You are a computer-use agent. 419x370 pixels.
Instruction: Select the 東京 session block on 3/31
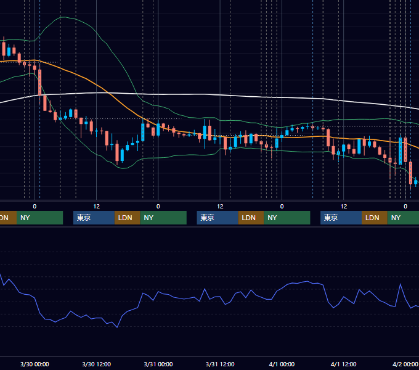tap(218, 218)
